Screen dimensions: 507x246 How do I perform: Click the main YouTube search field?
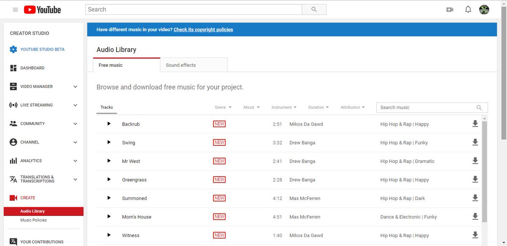[194, 9]
